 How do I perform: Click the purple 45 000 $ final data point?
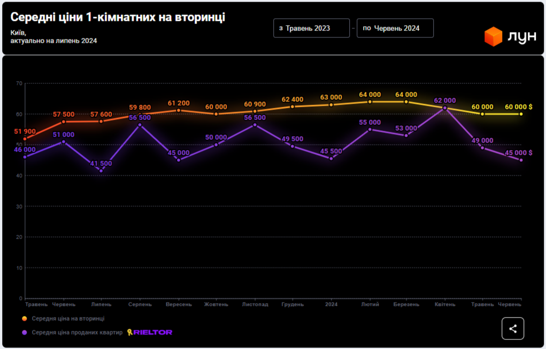521,160
